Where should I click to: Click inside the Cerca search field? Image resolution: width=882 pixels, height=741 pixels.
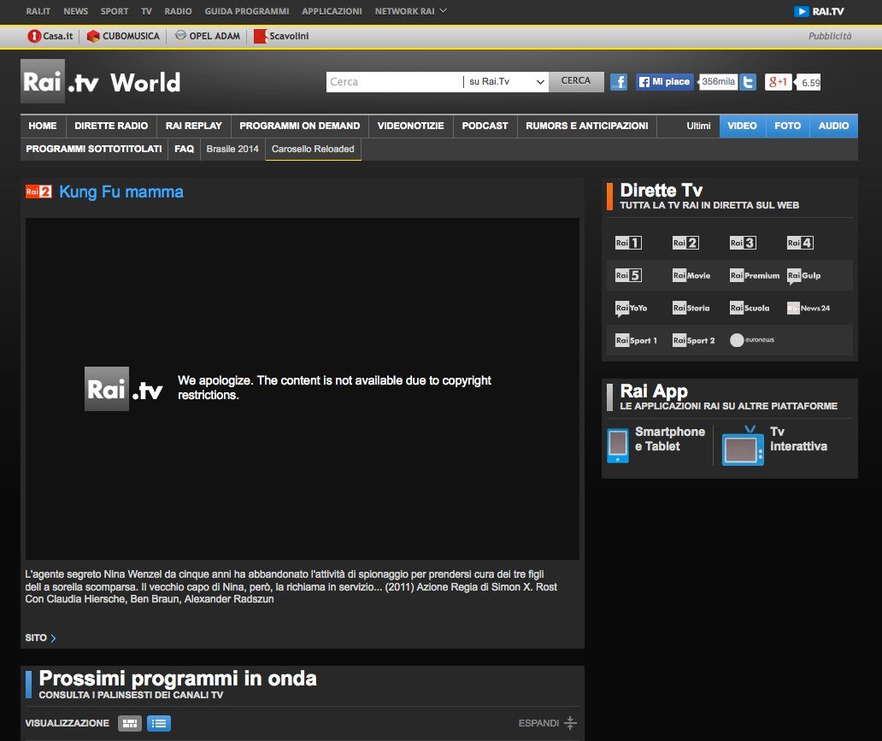click(x=394, y=81)
